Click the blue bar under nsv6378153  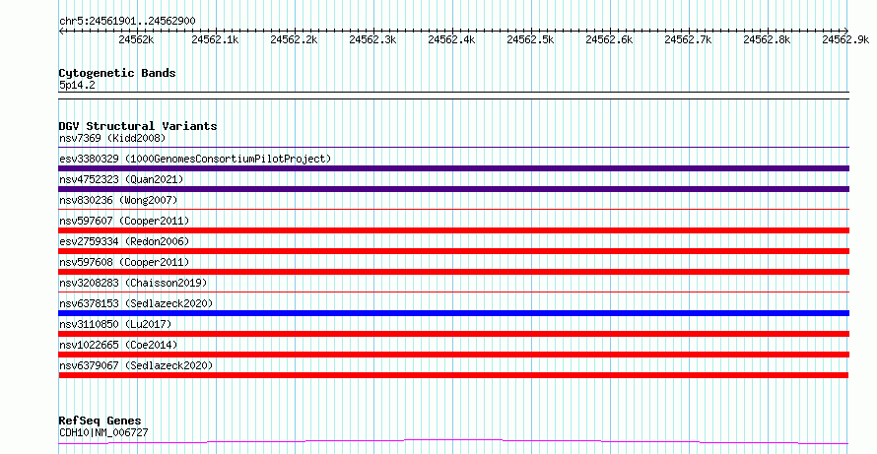click(453, 313)
